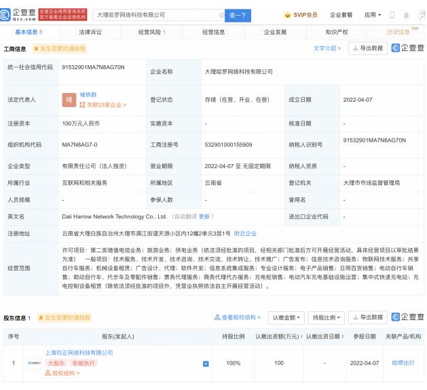Open 持股比例 dropdown filter
The width and height of the screenshot is (427, 390).
point(327,317)
